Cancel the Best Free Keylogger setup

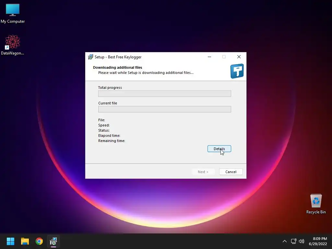(231, 172)
